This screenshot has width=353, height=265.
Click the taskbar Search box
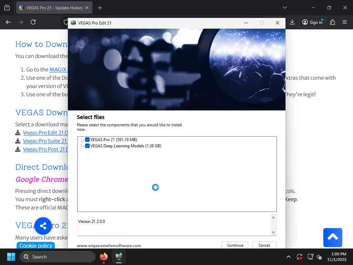coord(58,257)
